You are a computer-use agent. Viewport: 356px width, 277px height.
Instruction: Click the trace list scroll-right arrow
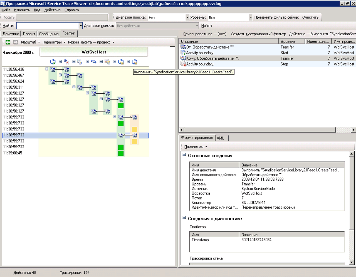pos(353,130)
